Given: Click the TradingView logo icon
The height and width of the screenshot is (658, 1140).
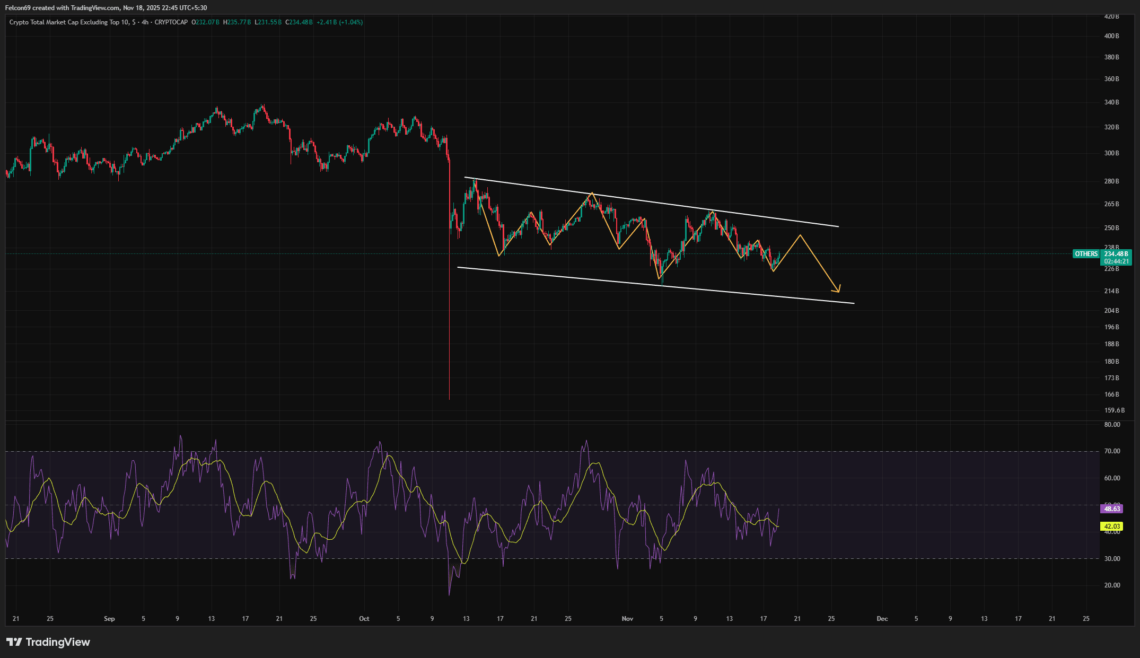Looking at the screenshot, I should pyautogui.click(x=14, y=642).
